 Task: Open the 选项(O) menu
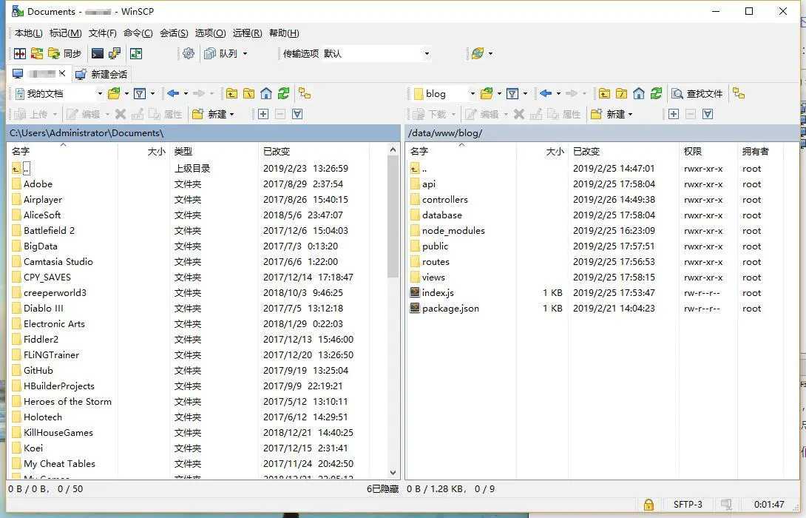210,33
